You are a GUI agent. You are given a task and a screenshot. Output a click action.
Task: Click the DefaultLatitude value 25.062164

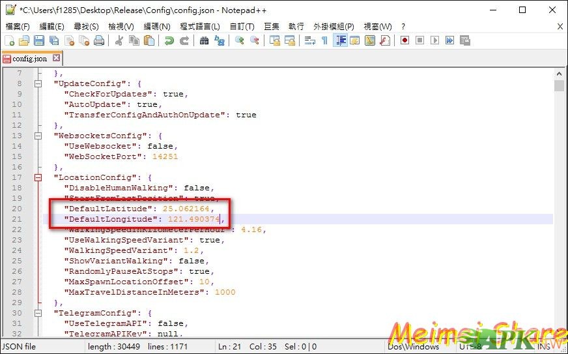186,209
